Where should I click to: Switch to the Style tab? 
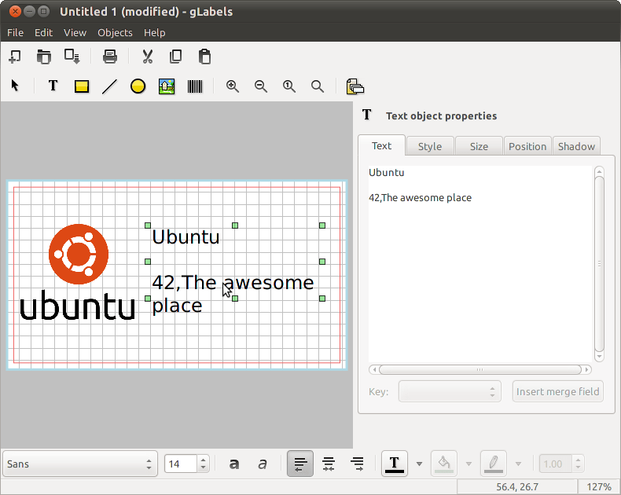(x=430, y=146)
